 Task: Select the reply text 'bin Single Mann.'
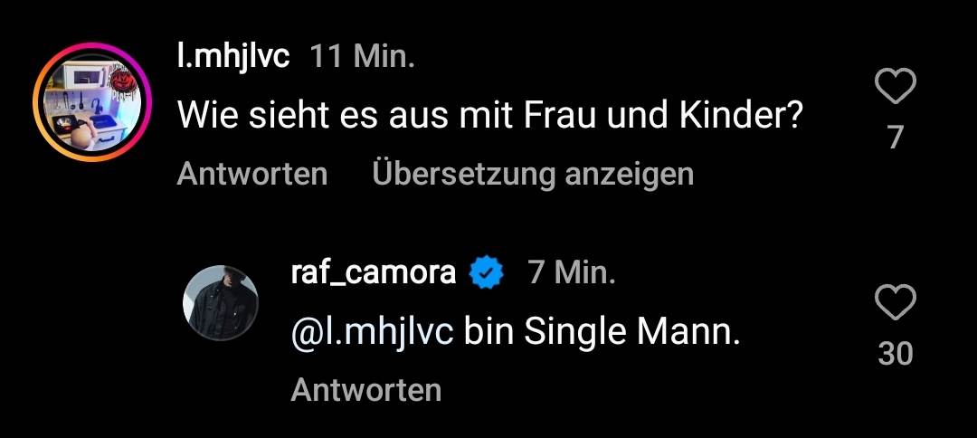602,333
